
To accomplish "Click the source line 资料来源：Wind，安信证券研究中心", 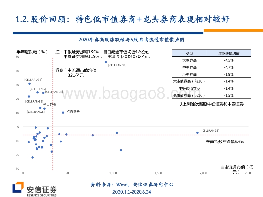I will tap(132, 185).
